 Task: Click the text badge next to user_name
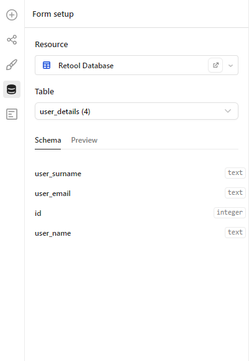(x=235, y=232)
